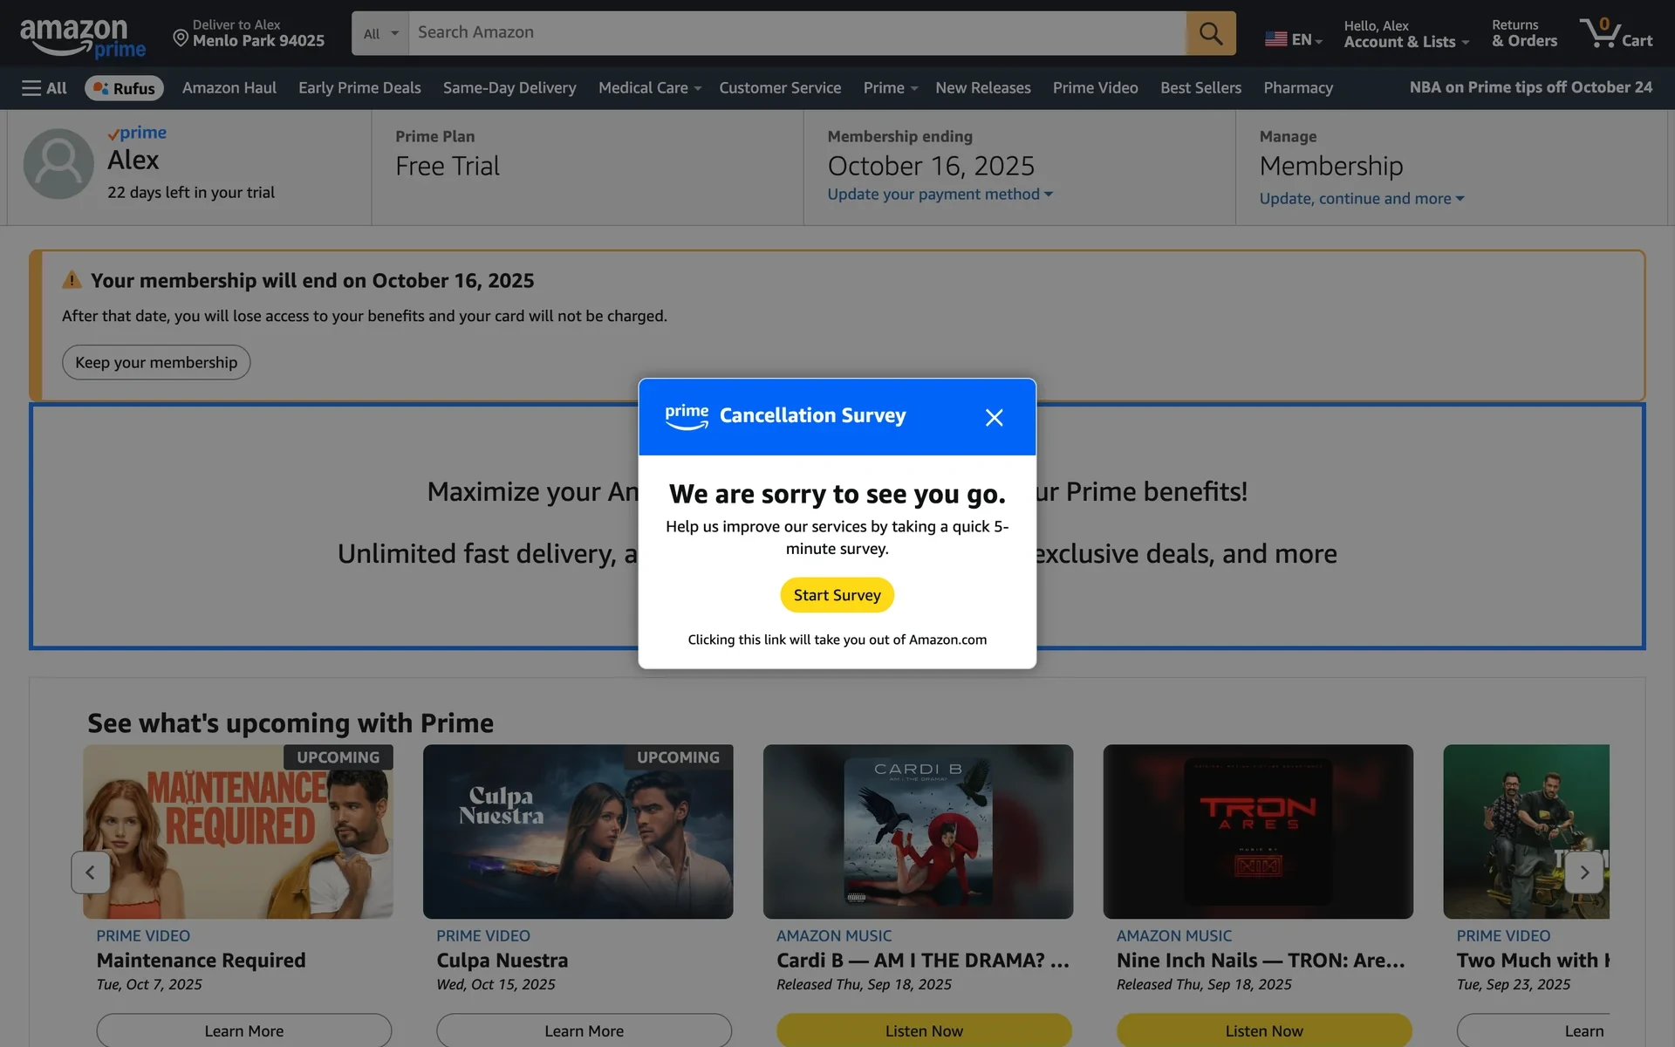This screenshot has width=1675, height=1047.
Task: Click the prime logo in survey header
Action: pos(687,416)
